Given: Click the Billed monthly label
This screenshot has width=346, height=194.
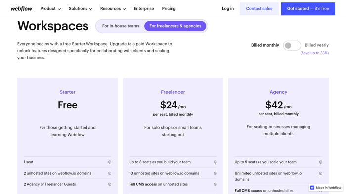Looking at the screenshot, I should [x=265, y=45].
